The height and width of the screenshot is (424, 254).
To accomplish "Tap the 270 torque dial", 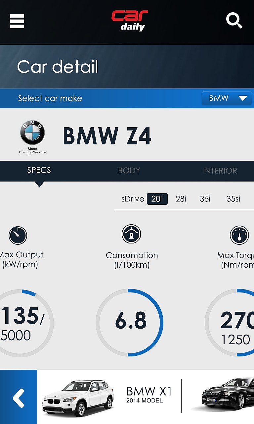I will coord(230,323).
